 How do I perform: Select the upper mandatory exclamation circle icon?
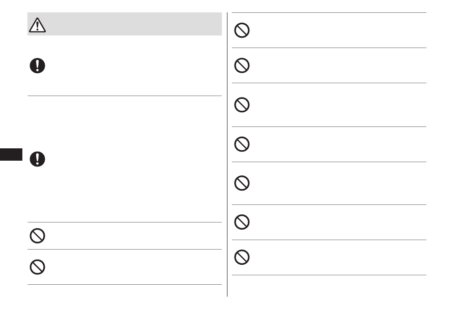click(37, 66)
